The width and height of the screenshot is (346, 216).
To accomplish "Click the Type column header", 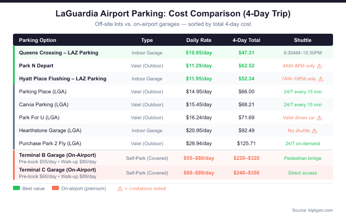I will [x=147, y=40].
